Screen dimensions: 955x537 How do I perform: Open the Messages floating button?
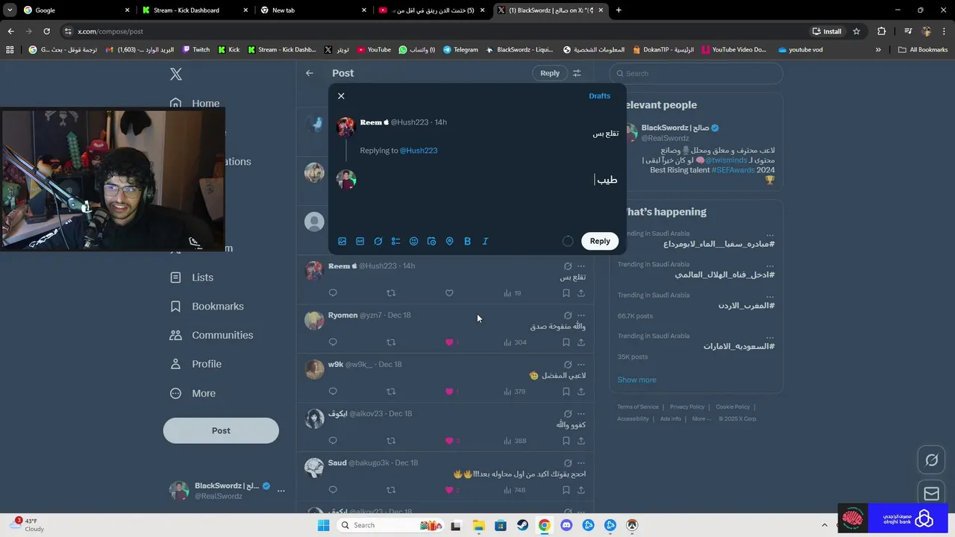pyautogui.click(x=931, y=494)
